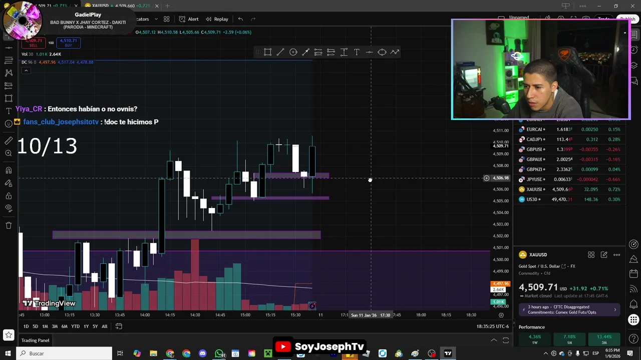Open the Windows Start menu
The width and height of the screenshot is (641, 360).
(x=8, y=353)
